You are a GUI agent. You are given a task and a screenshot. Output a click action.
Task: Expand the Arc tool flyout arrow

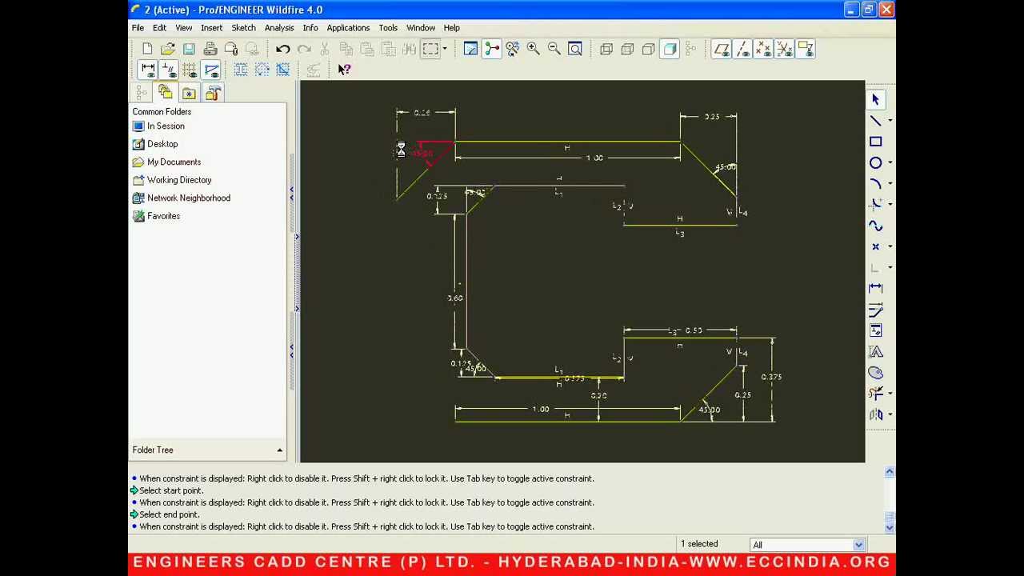(890, 183)
